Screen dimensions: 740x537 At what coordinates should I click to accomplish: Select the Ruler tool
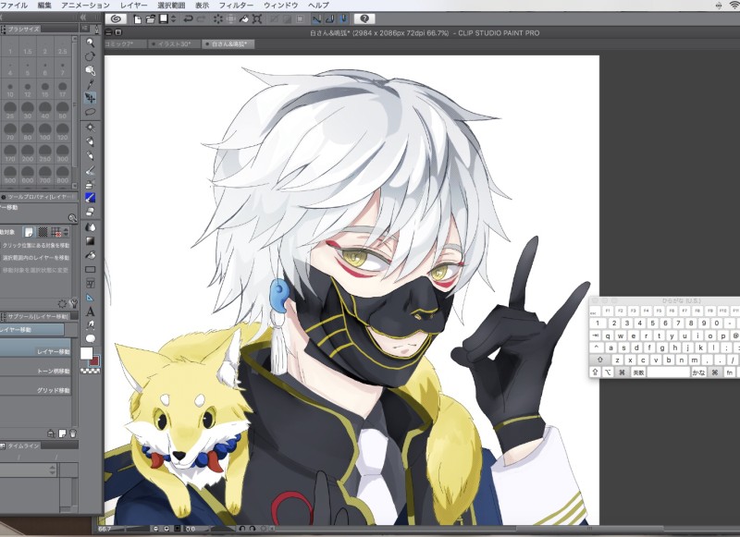click(x=90, y=298)
